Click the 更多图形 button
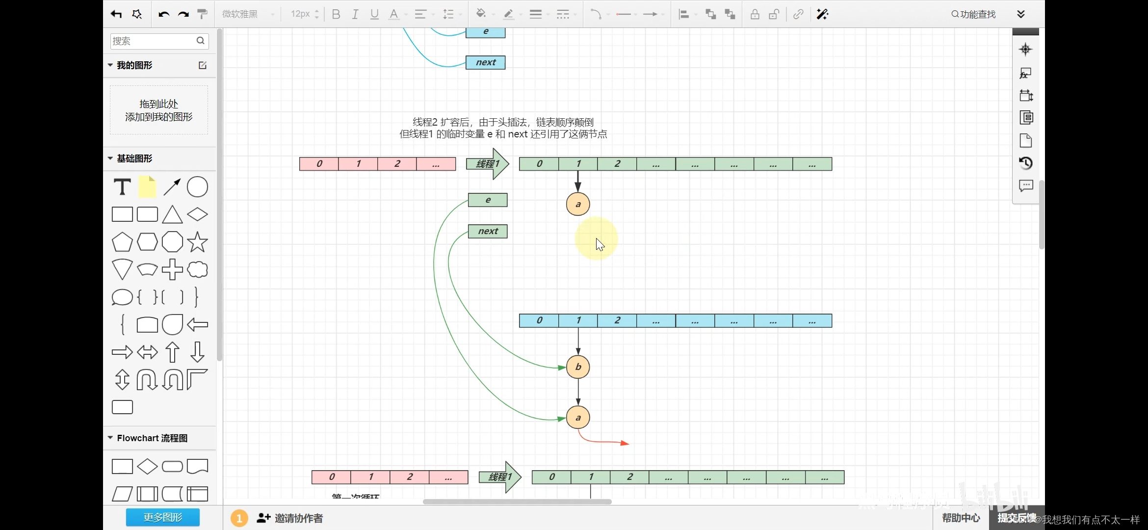 coord(162,517)
